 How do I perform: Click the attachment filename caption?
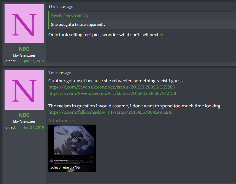click(x=65, y=167)
